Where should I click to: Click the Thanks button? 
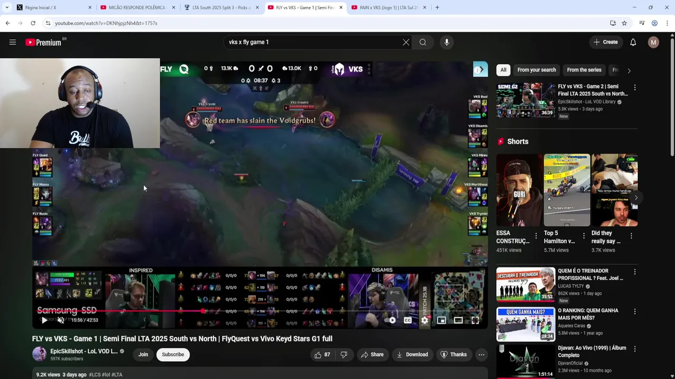[454, 355]
